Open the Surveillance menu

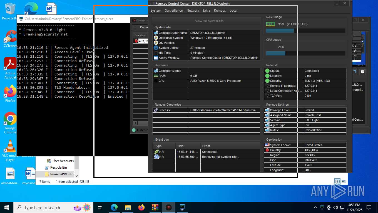[x=174, y=11]
